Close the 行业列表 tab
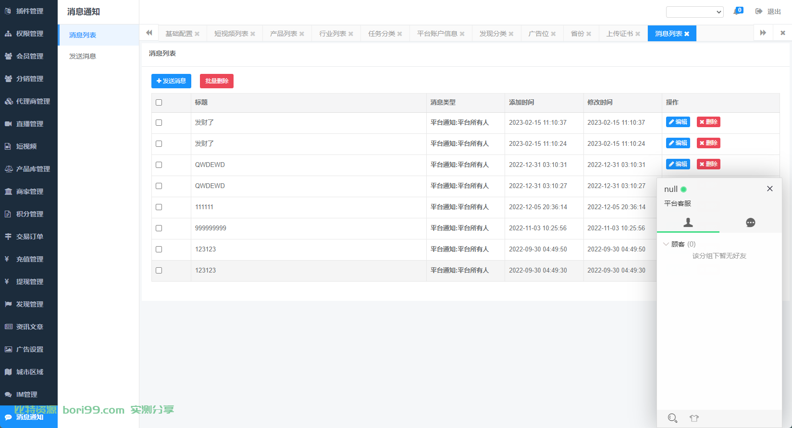 point(351,34)
